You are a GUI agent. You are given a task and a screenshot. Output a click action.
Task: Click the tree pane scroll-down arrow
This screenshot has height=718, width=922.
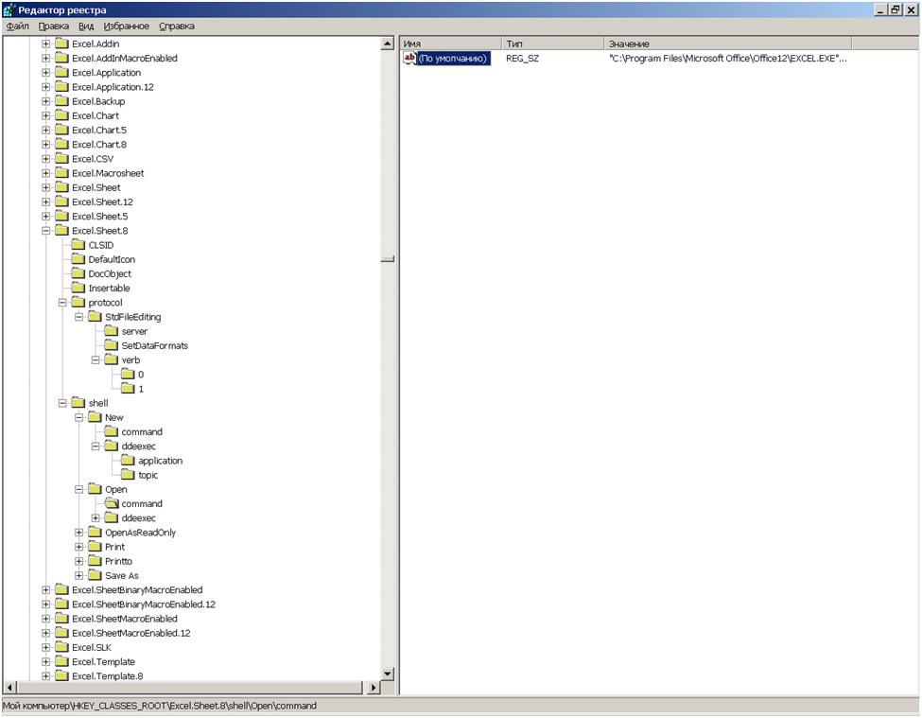[387, 673]
